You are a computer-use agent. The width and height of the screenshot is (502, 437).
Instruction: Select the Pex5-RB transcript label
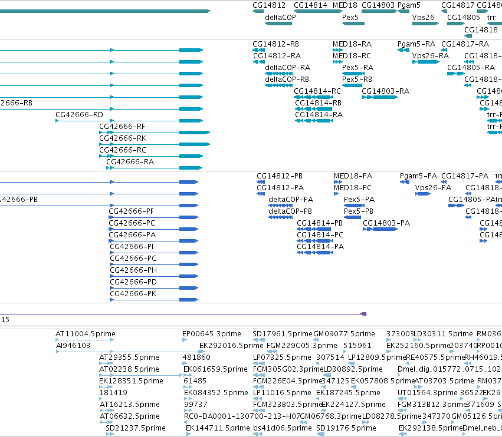pyautogui.click(x=357, y=80)
